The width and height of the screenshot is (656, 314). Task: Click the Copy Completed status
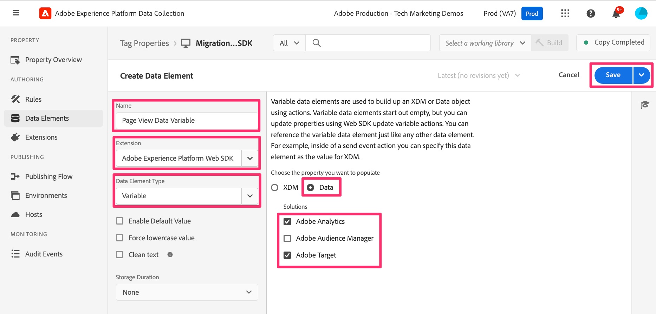pos(613,42)
